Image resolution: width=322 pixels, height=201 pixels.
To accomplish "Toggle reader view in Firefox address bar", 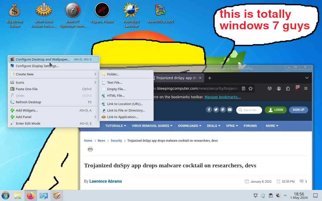I will [x=243, y=88].
